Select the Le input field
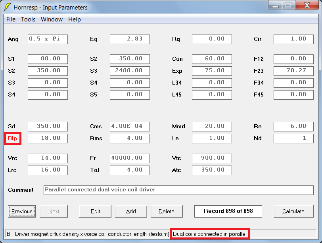This screenshot has width=322, height=243. point(212,139)
